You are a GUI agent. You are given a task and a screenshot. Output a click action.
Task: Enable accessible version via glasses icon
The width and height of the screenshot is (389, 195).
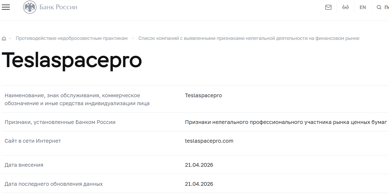coord(346,7)
